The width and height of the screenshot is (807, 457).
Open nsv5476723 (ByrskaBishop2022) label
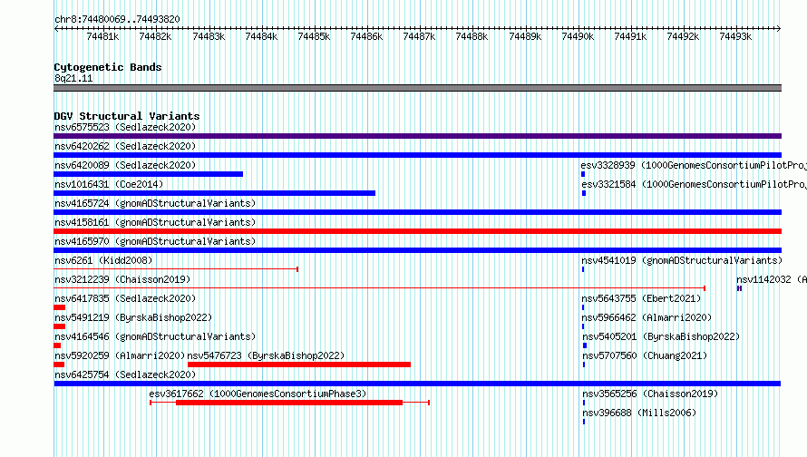266,355
